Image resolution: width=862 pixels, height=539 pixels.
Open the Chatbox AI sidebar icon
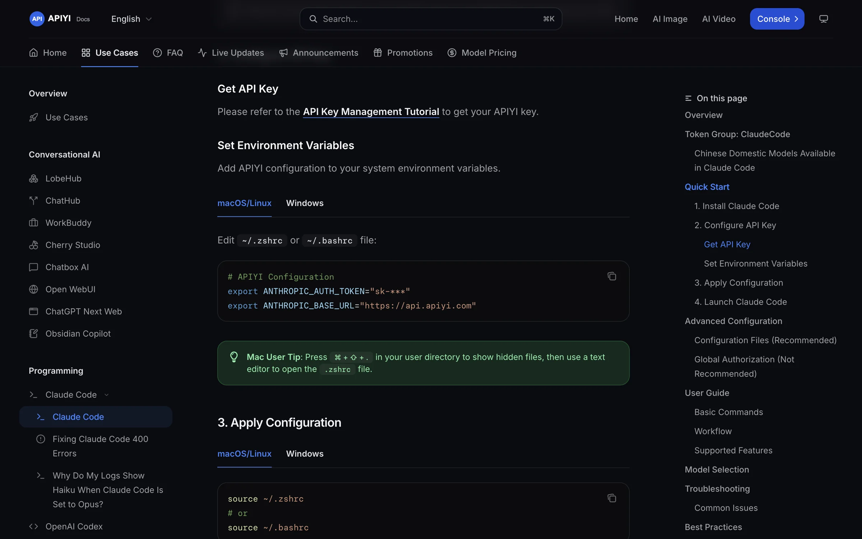click(33, 267)
